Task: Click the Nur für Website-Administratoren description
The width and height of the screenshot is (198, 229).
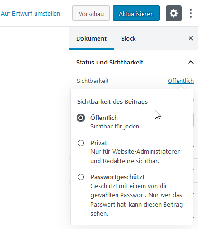Action: coord(135,156)
